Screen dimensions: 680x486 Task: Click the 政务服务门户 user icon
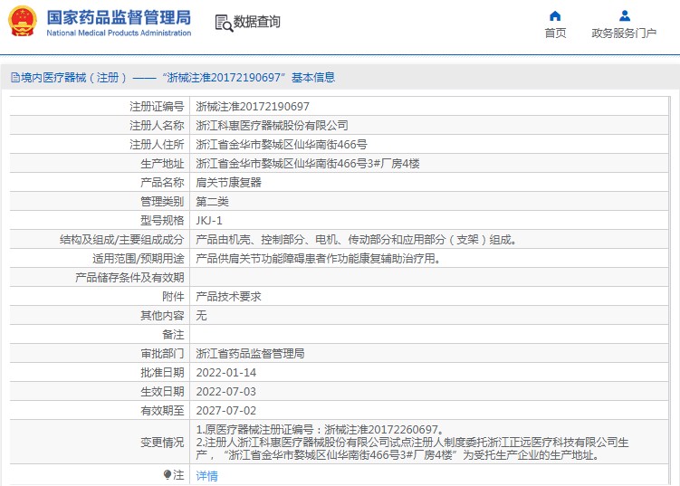pyautogui.click(x=625, y=16)
